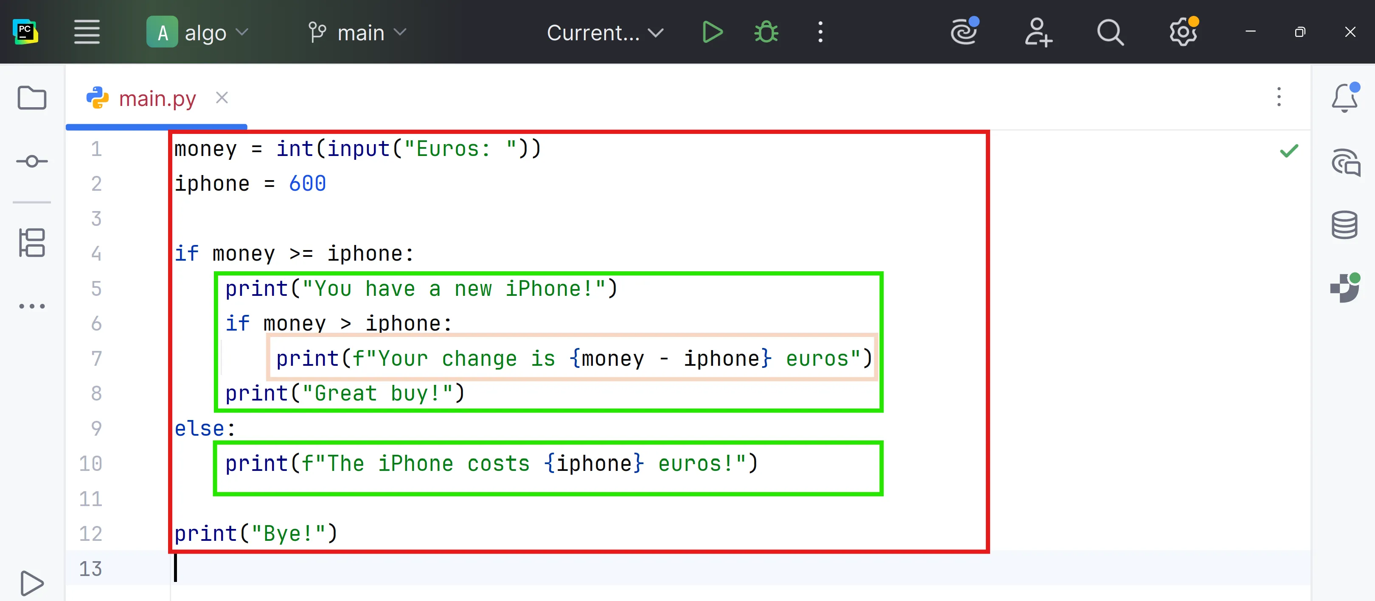Screen dimensions: 1375x601
Task: Show more tool windows ellipsis
Action: (x=32, y=306)
